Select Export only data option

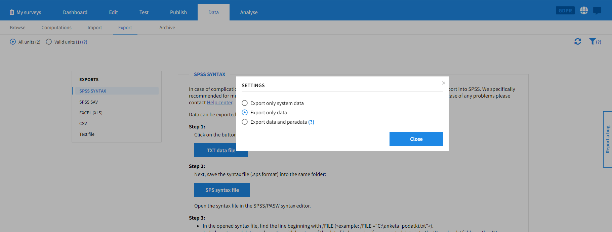245,113
